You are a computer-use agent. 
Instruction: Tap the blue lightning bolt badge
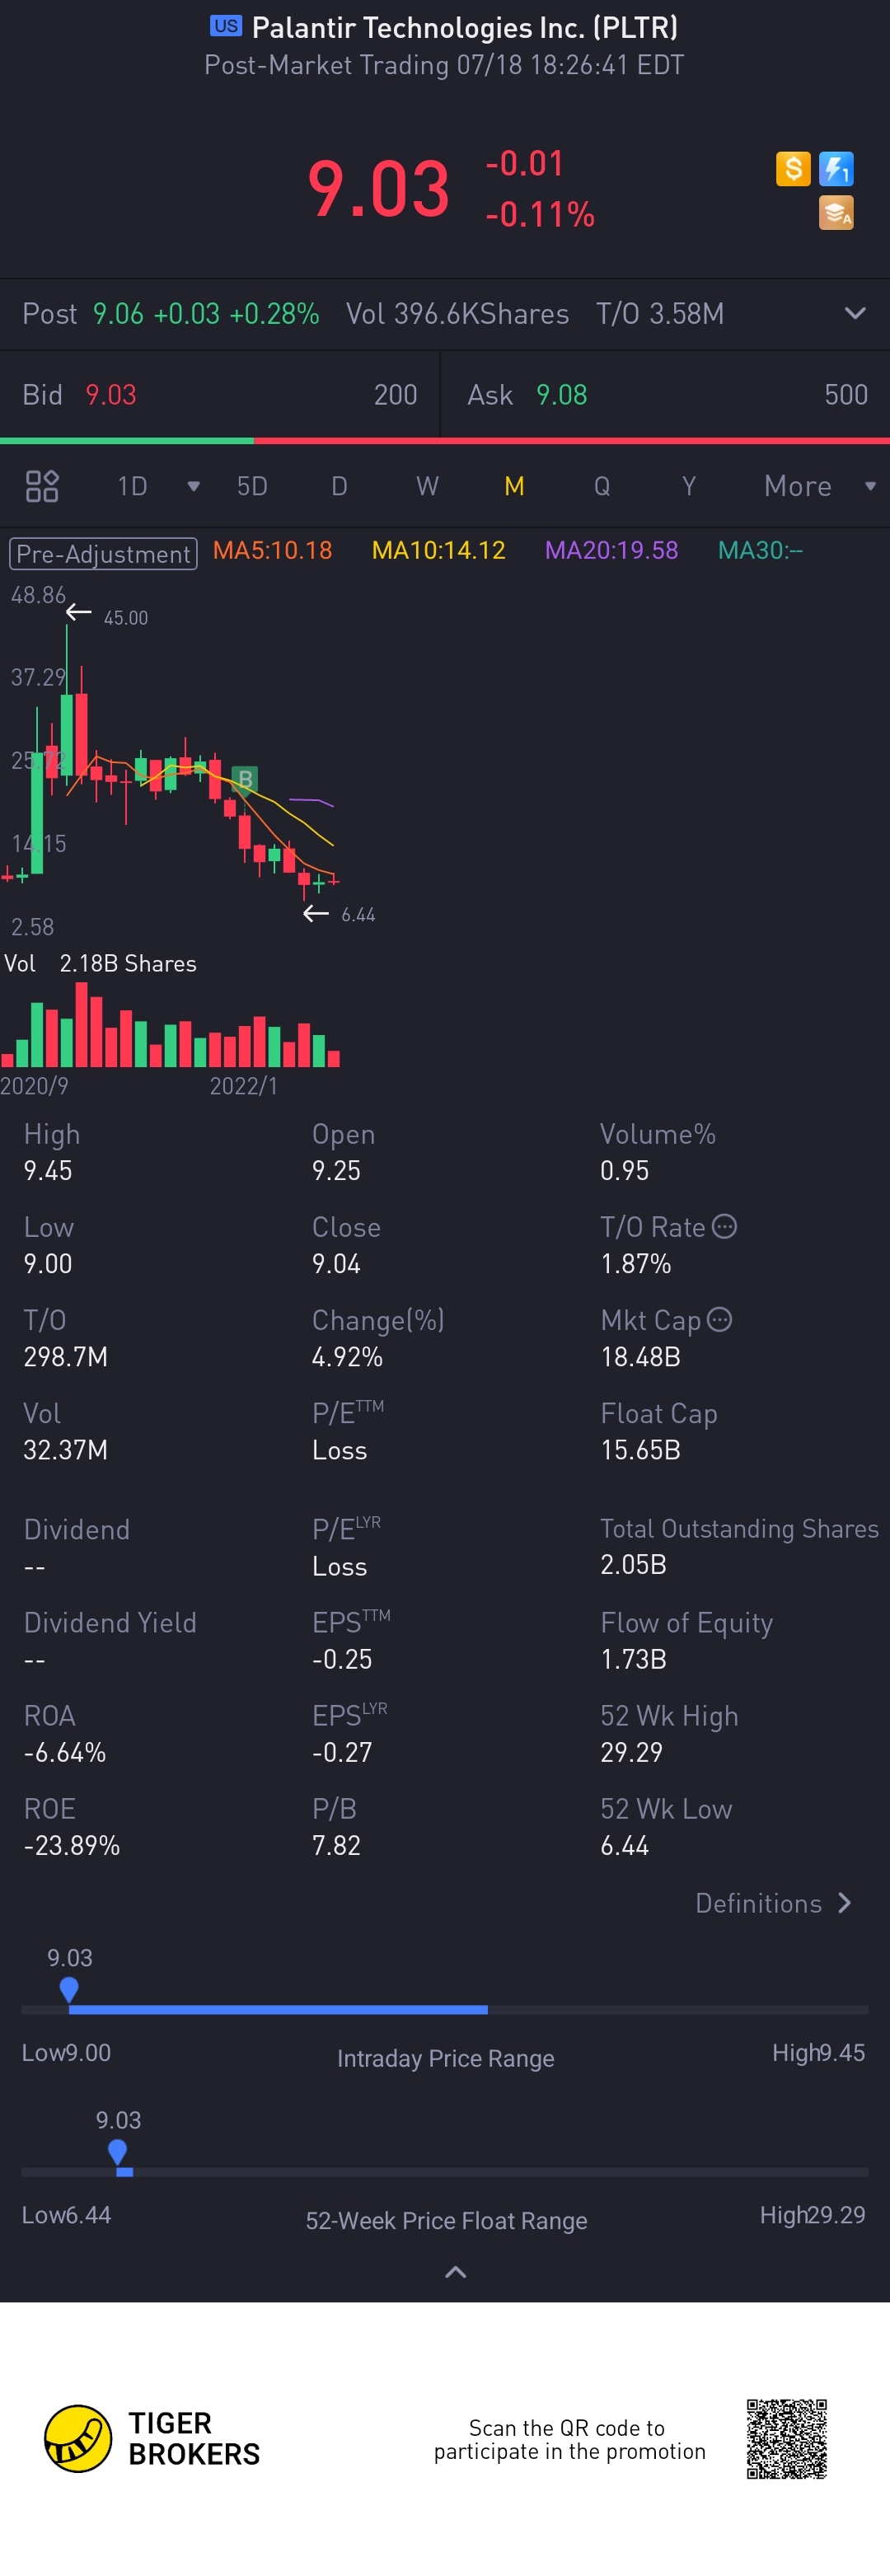click(836, 168)
